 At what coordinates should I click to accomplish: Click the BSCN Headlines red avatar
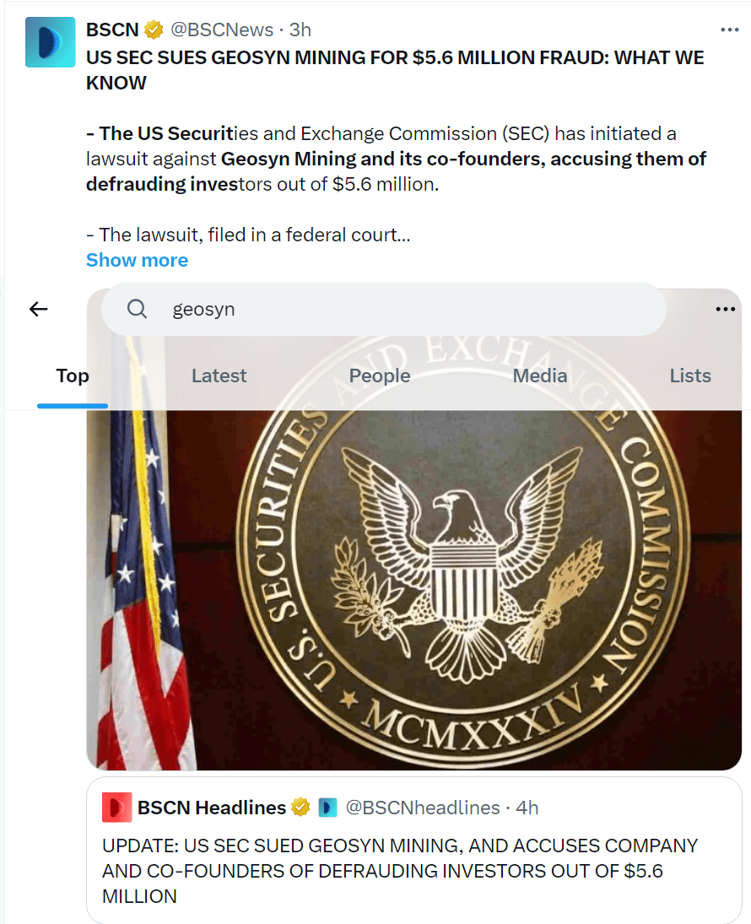pyautogui.click(x=116, y=808)
